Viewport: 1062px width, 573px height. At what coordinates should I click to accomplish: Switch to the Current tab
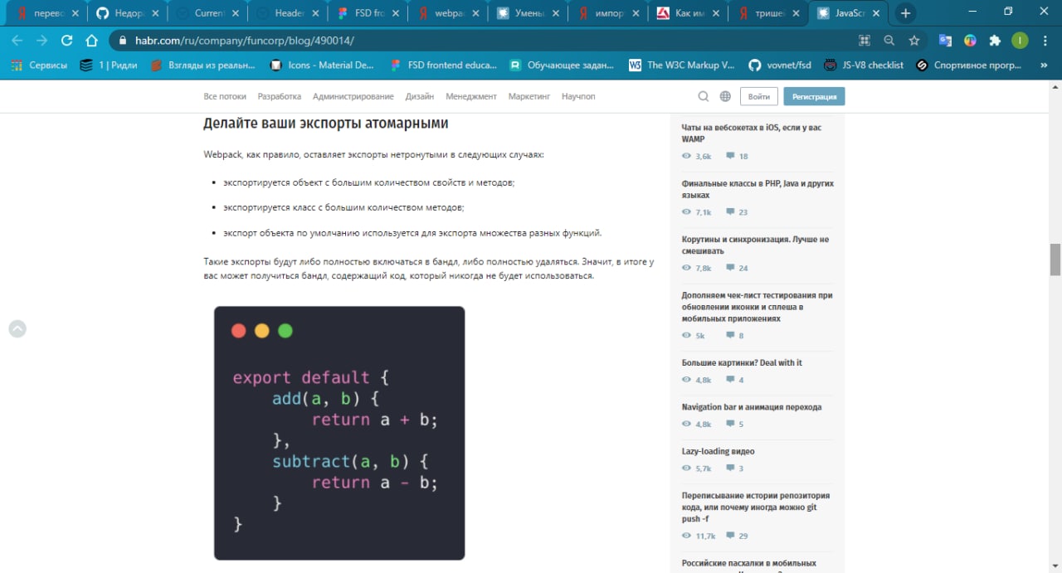click(x=207, y=13)
